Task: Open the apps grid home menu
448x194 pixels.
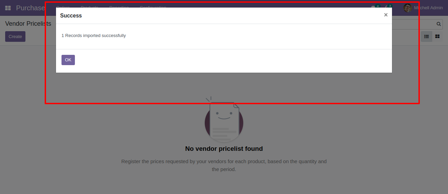Action: 8,8
